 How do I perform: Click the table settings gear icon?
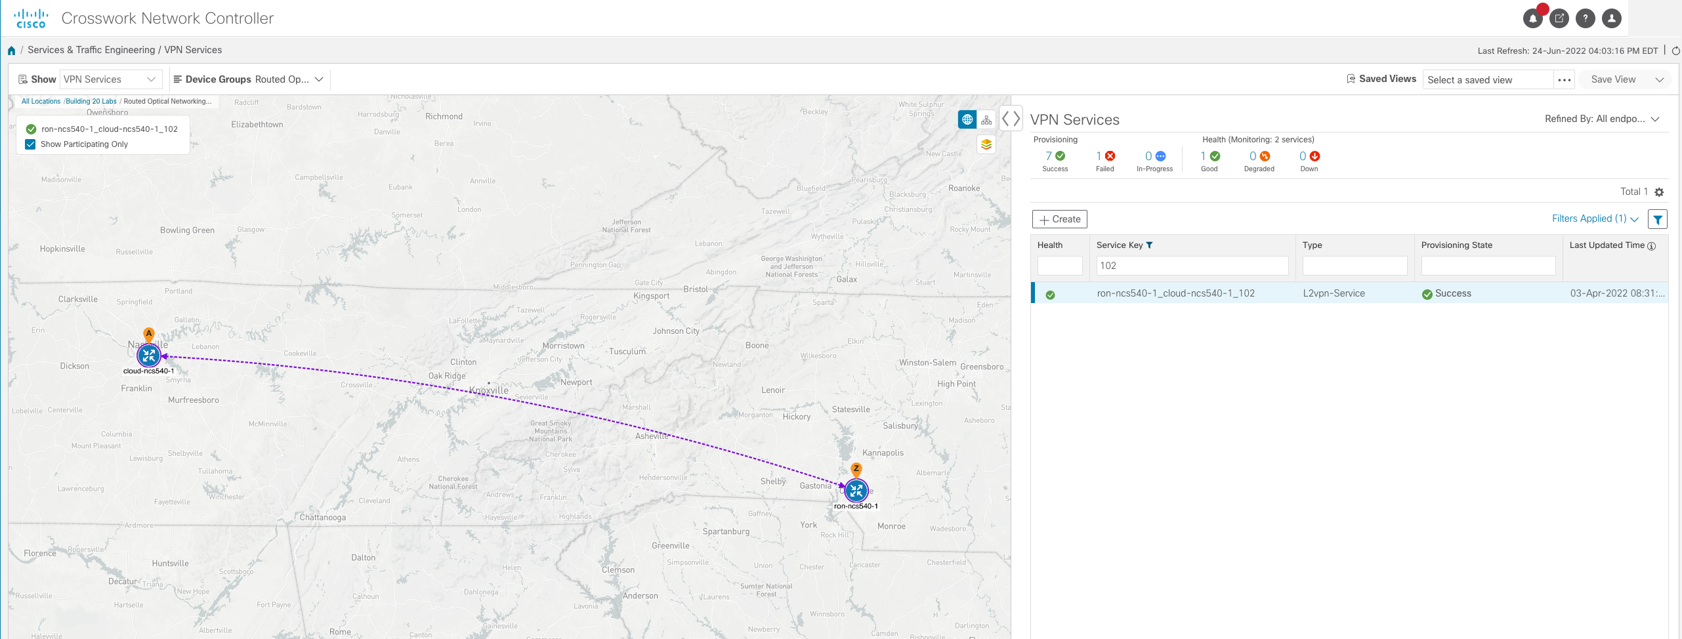(x=1659, y=192)
